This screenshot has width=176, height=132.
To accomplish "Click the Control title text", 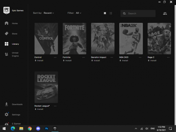I will (38, 57).
